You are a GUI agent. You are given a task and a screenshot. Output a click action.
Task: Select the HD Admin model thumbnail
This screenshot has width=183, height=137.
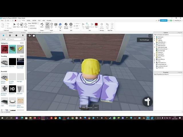pos(13,89)
